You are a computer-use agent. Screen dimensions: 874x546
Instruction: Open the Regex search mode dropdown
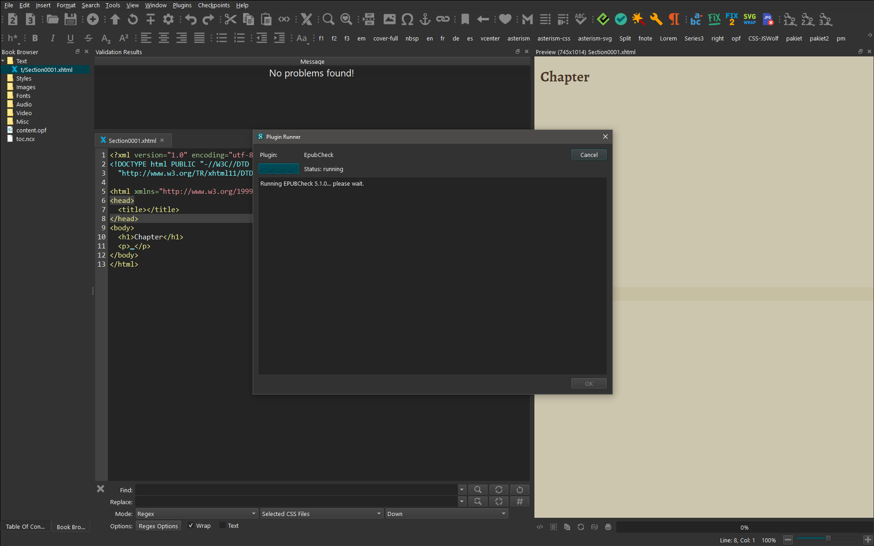pyautogui.click(x=197, y=514)
